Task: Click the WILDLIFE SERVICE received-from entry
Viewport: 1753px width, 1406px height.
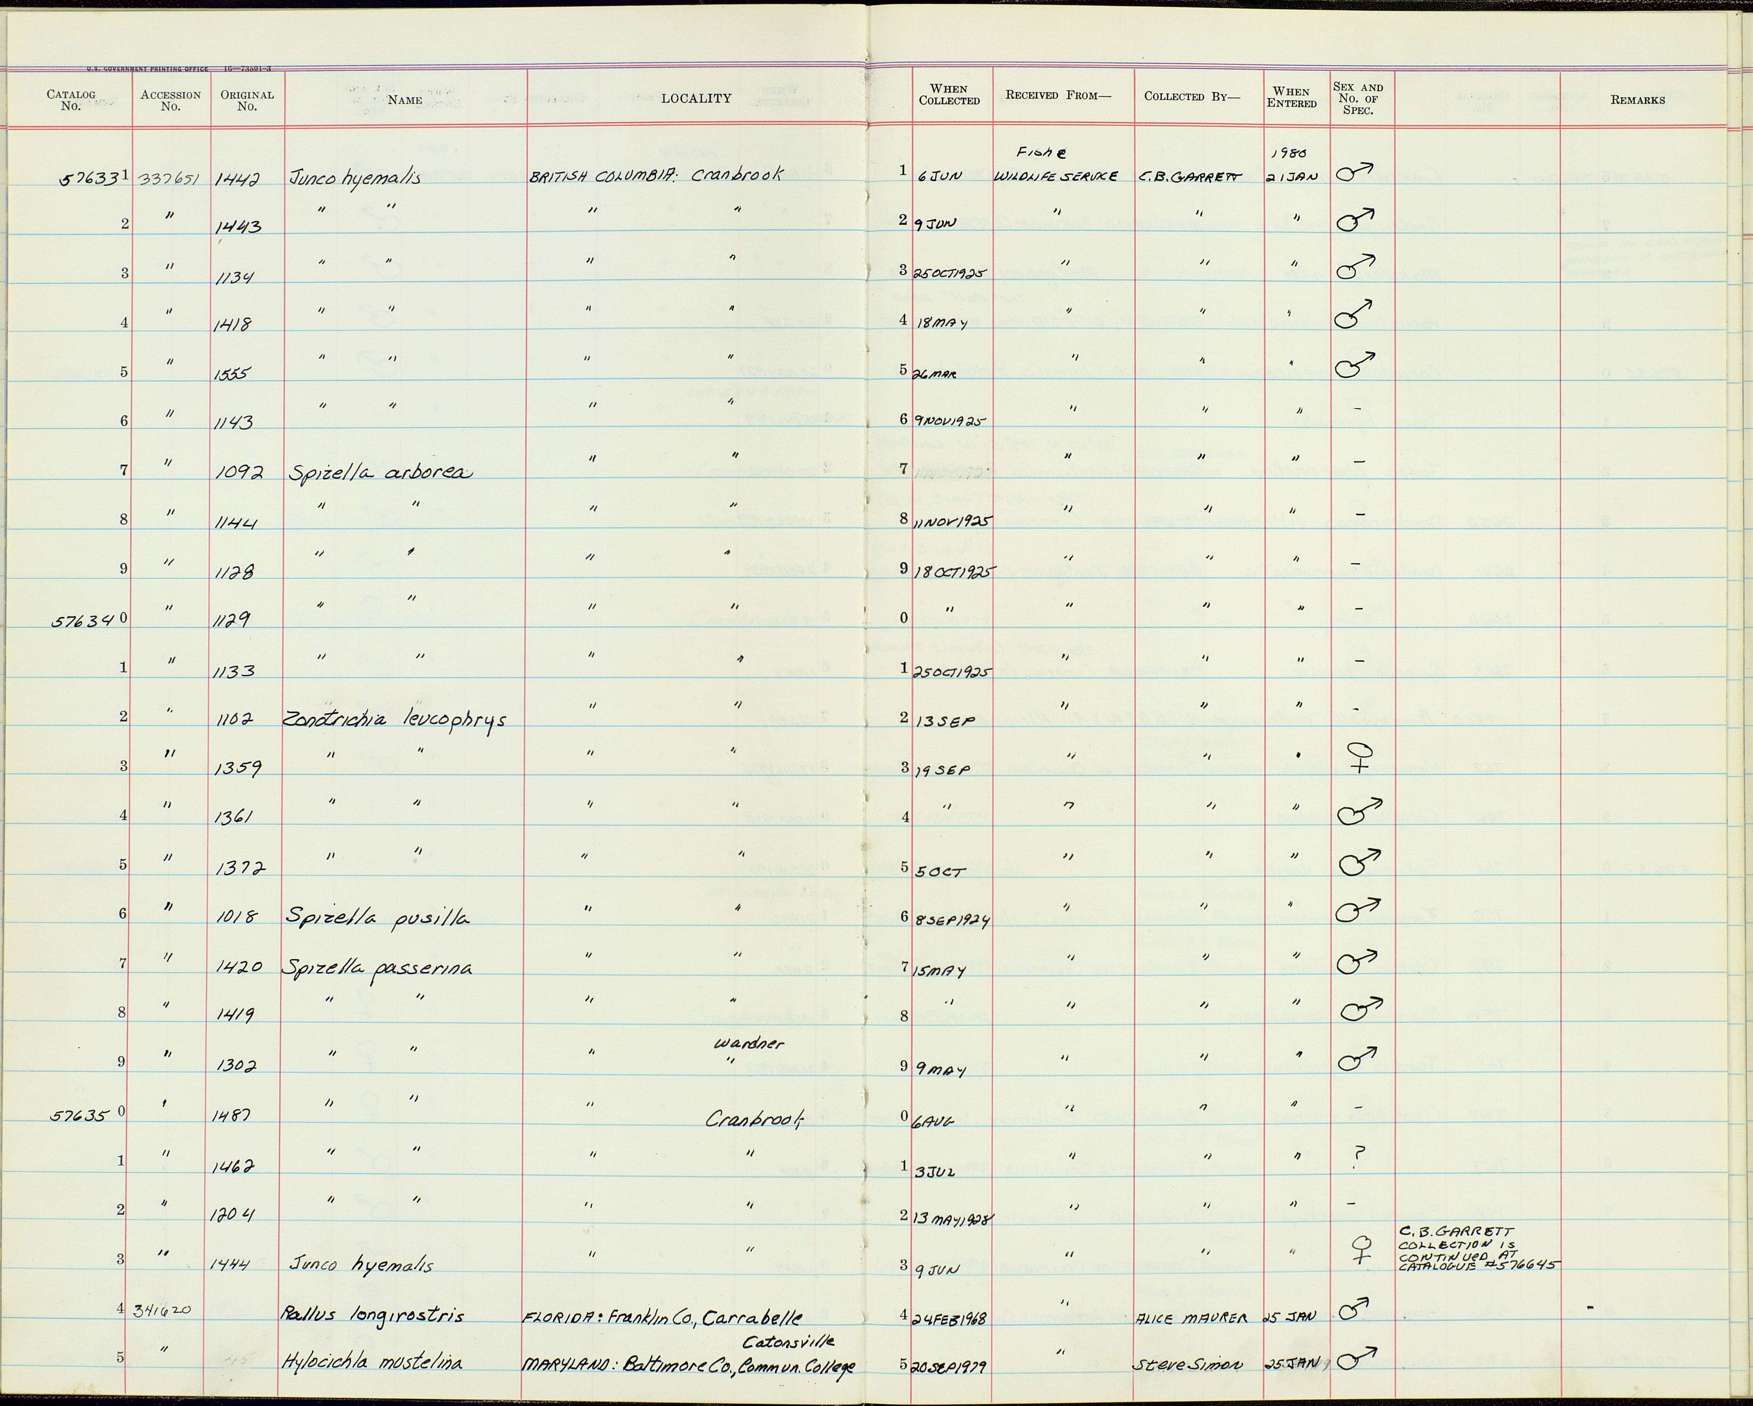Action: 1058,176
